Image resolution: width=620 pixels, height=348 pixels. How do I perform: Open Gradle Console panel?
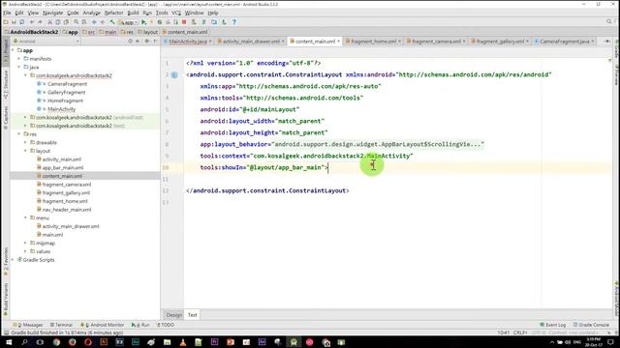[x=591, y=325]
